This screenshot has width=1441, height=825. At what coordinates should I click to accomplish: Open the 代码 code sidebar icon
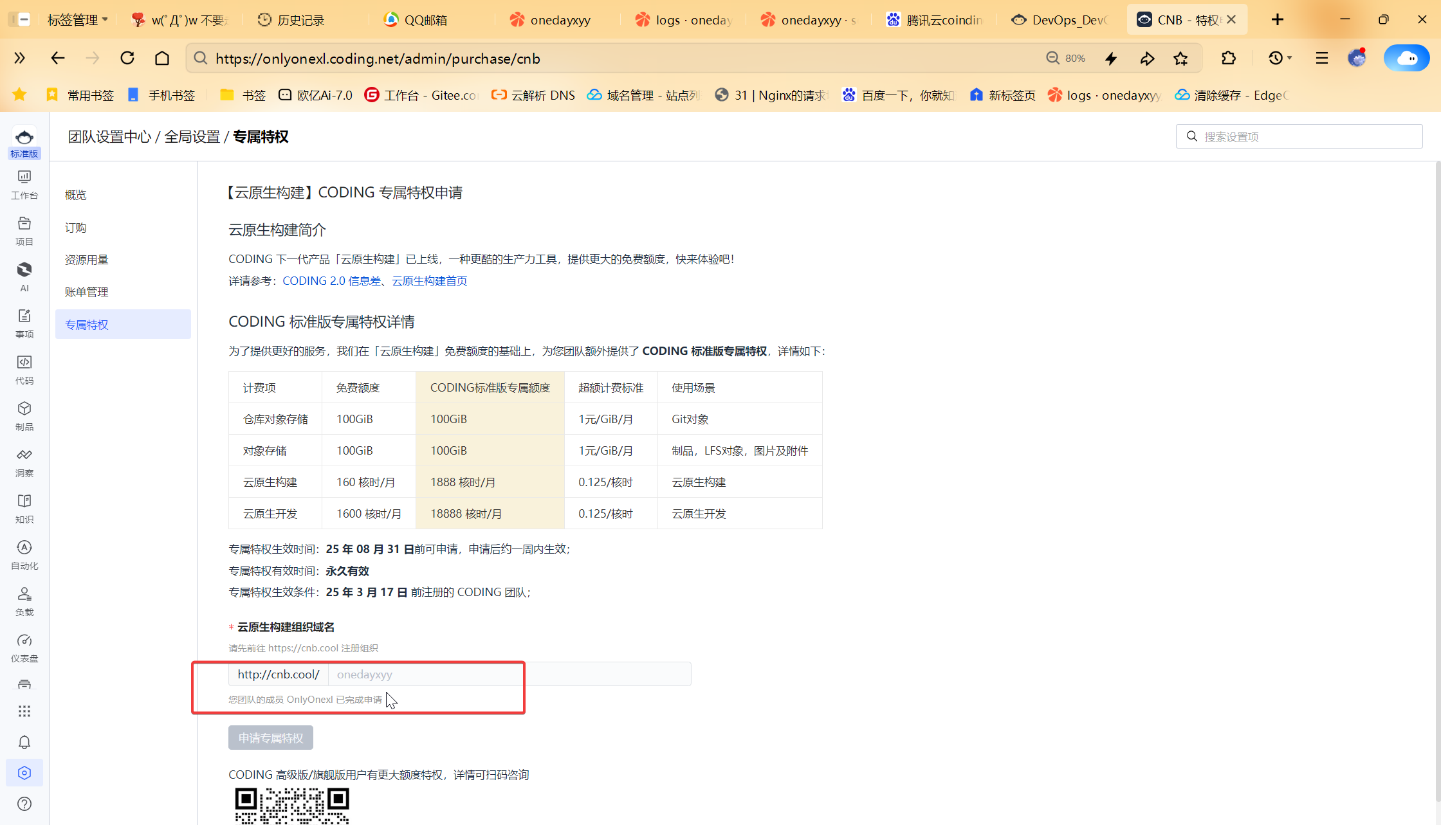coord(24,370)
